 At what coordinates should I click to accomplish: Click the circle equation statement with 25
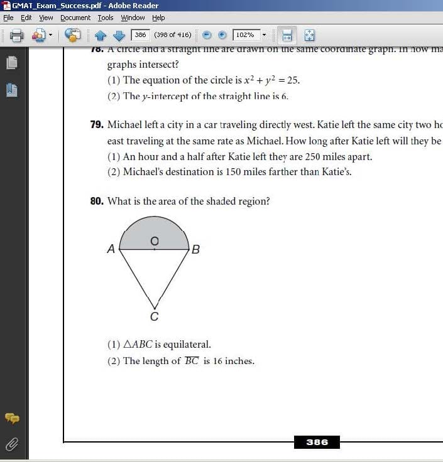pyautogui.click(x=211, y=80)
